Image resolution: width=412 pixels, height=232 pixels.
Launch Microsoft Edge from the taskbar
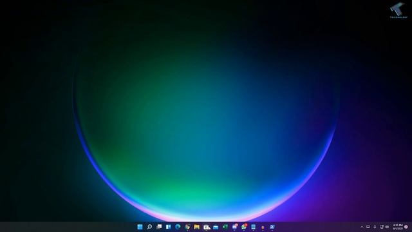[178, 227]
